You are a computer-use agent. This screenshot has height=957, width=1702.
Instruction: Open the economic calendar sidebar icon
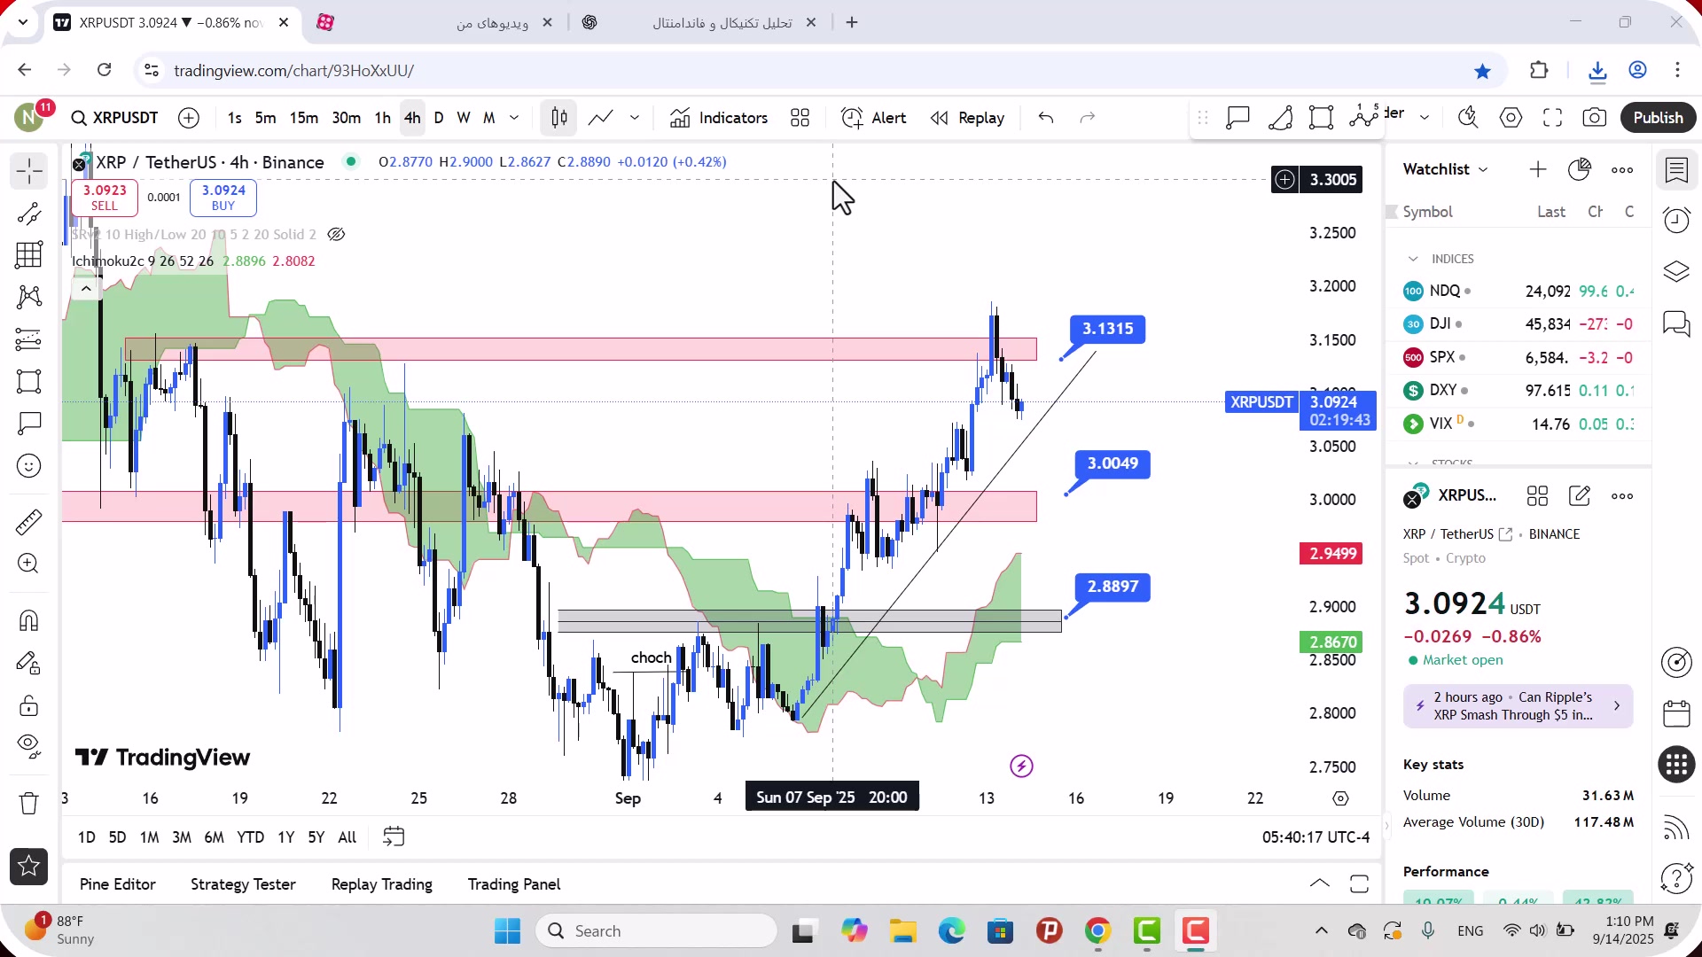[1676, 713]
